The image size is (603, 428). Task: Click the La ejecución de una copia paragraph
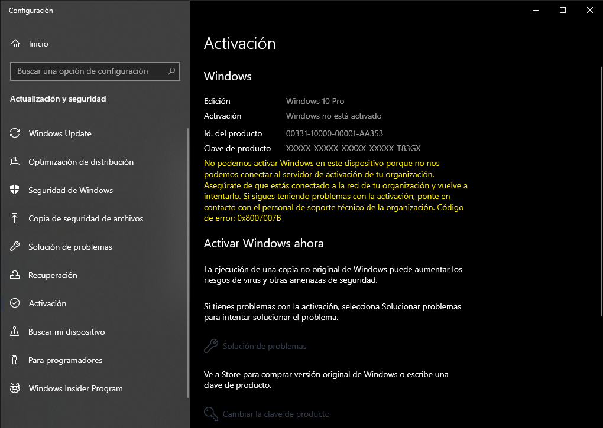[333, 275]
